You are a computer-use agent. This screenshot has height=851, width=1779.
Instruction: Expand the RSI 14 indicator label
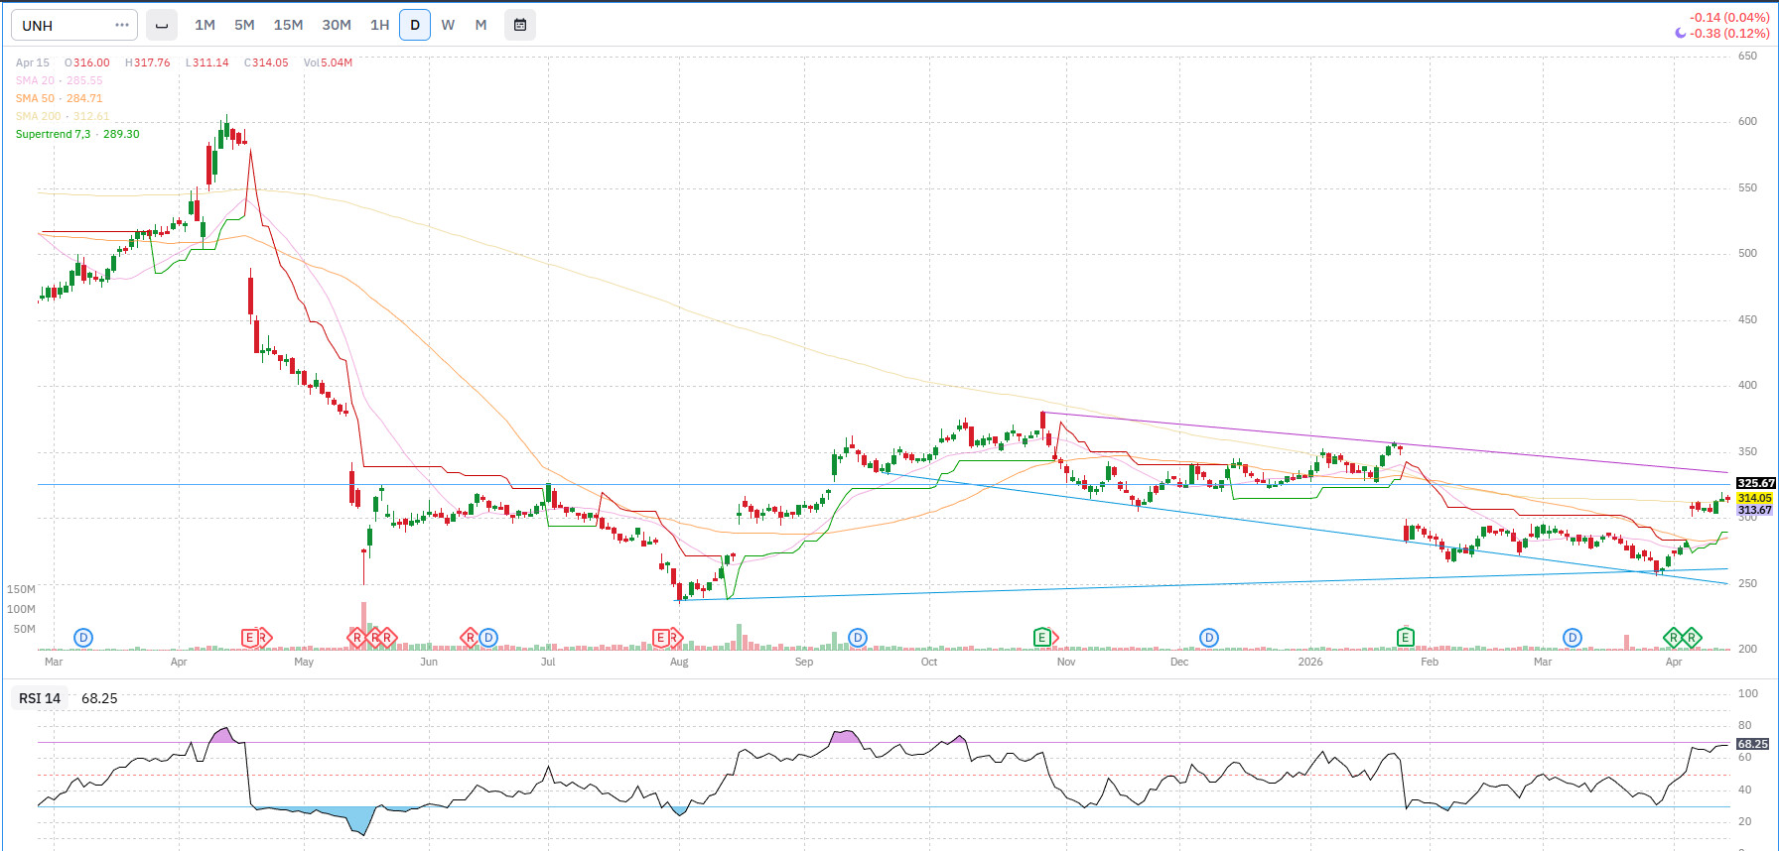[40, 698]
